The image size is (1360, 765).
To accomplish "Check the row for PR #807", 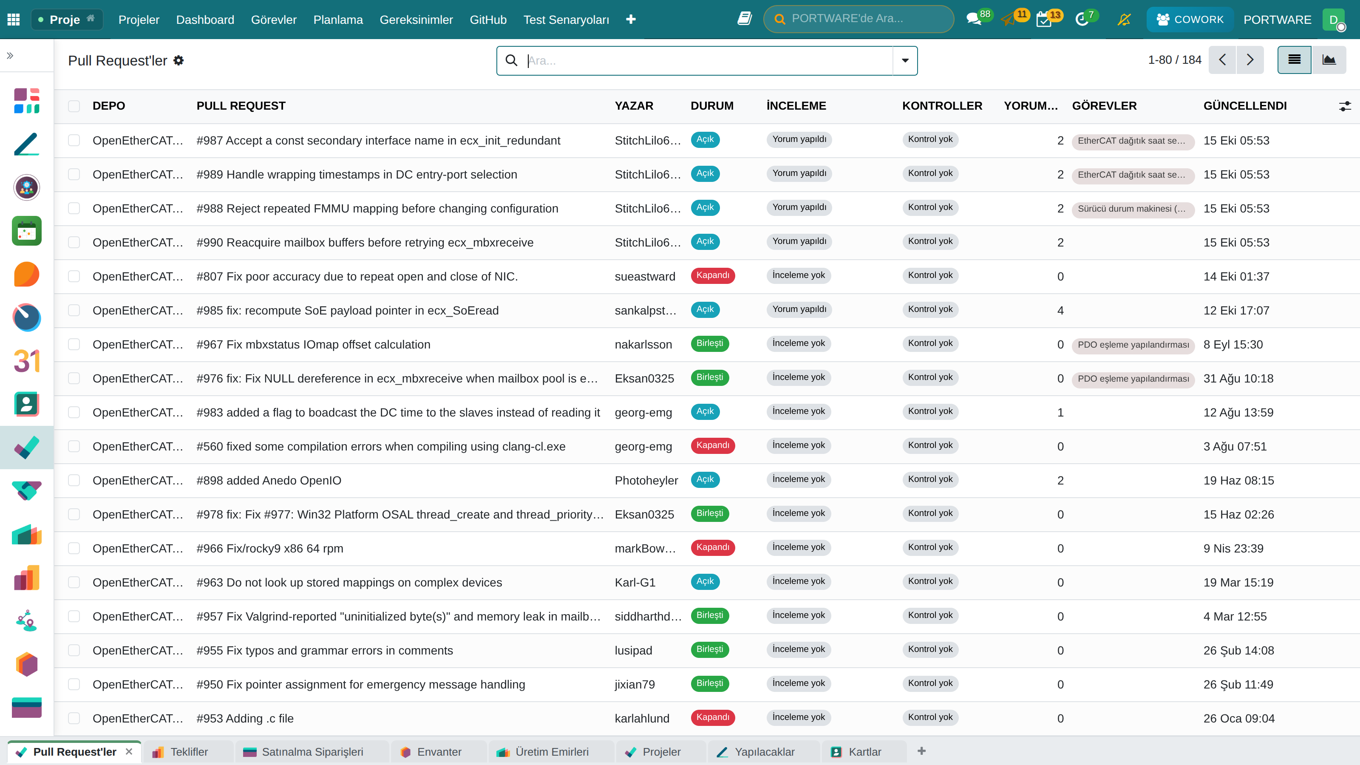I will pos(74,276).
